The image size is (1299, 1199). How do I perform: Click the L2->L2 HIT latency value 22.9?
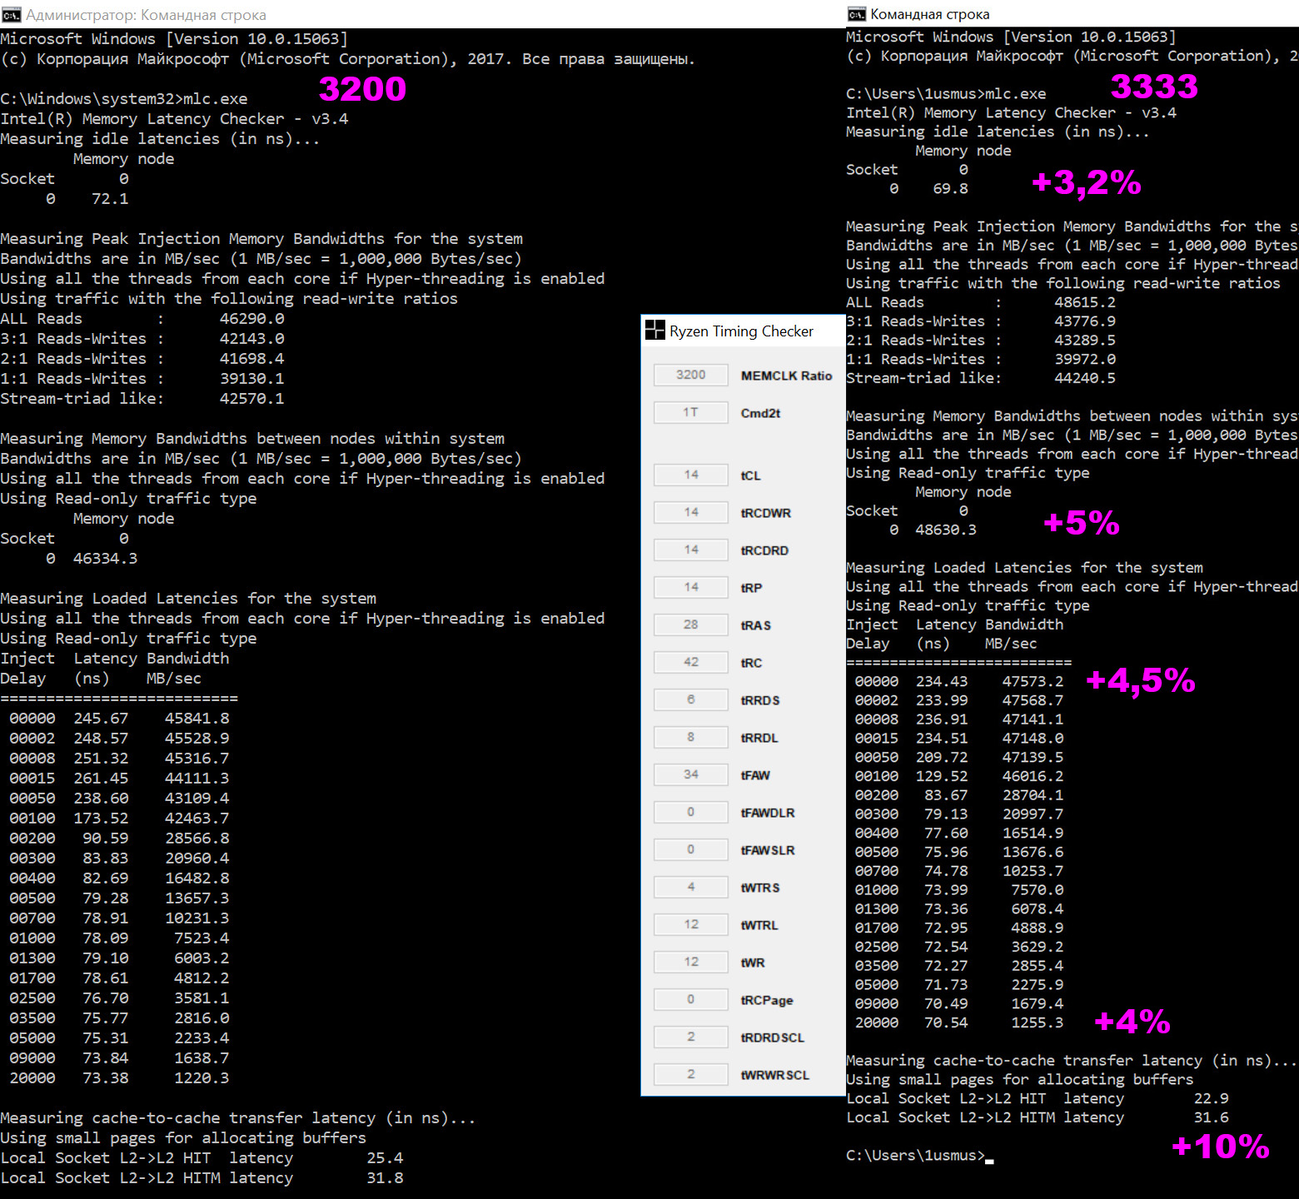tap(1212, 1099)
